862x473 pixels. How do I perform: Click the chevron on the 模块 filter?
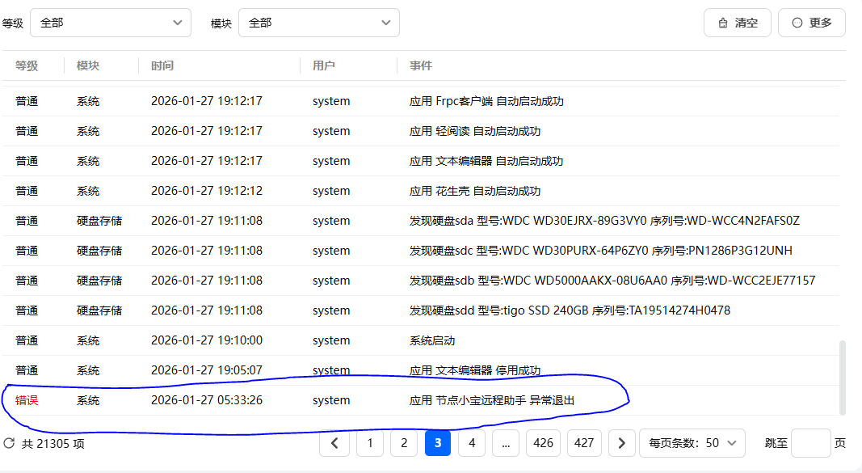point(386,22)
